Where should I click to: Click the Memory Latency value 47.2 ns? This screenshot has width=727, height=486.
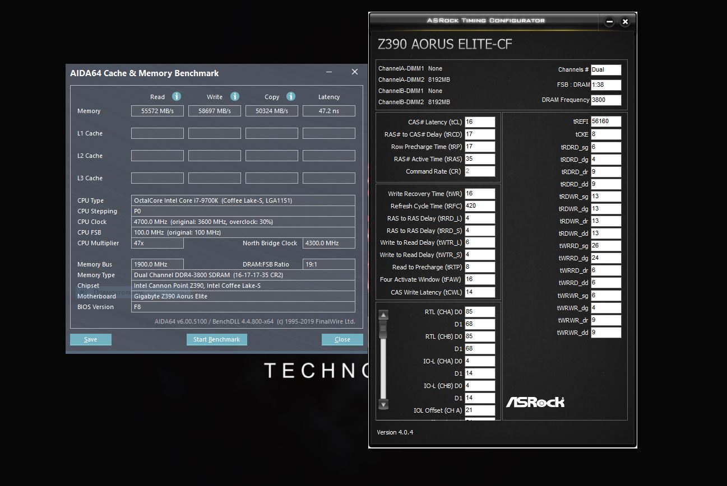[x=329, y=111]
